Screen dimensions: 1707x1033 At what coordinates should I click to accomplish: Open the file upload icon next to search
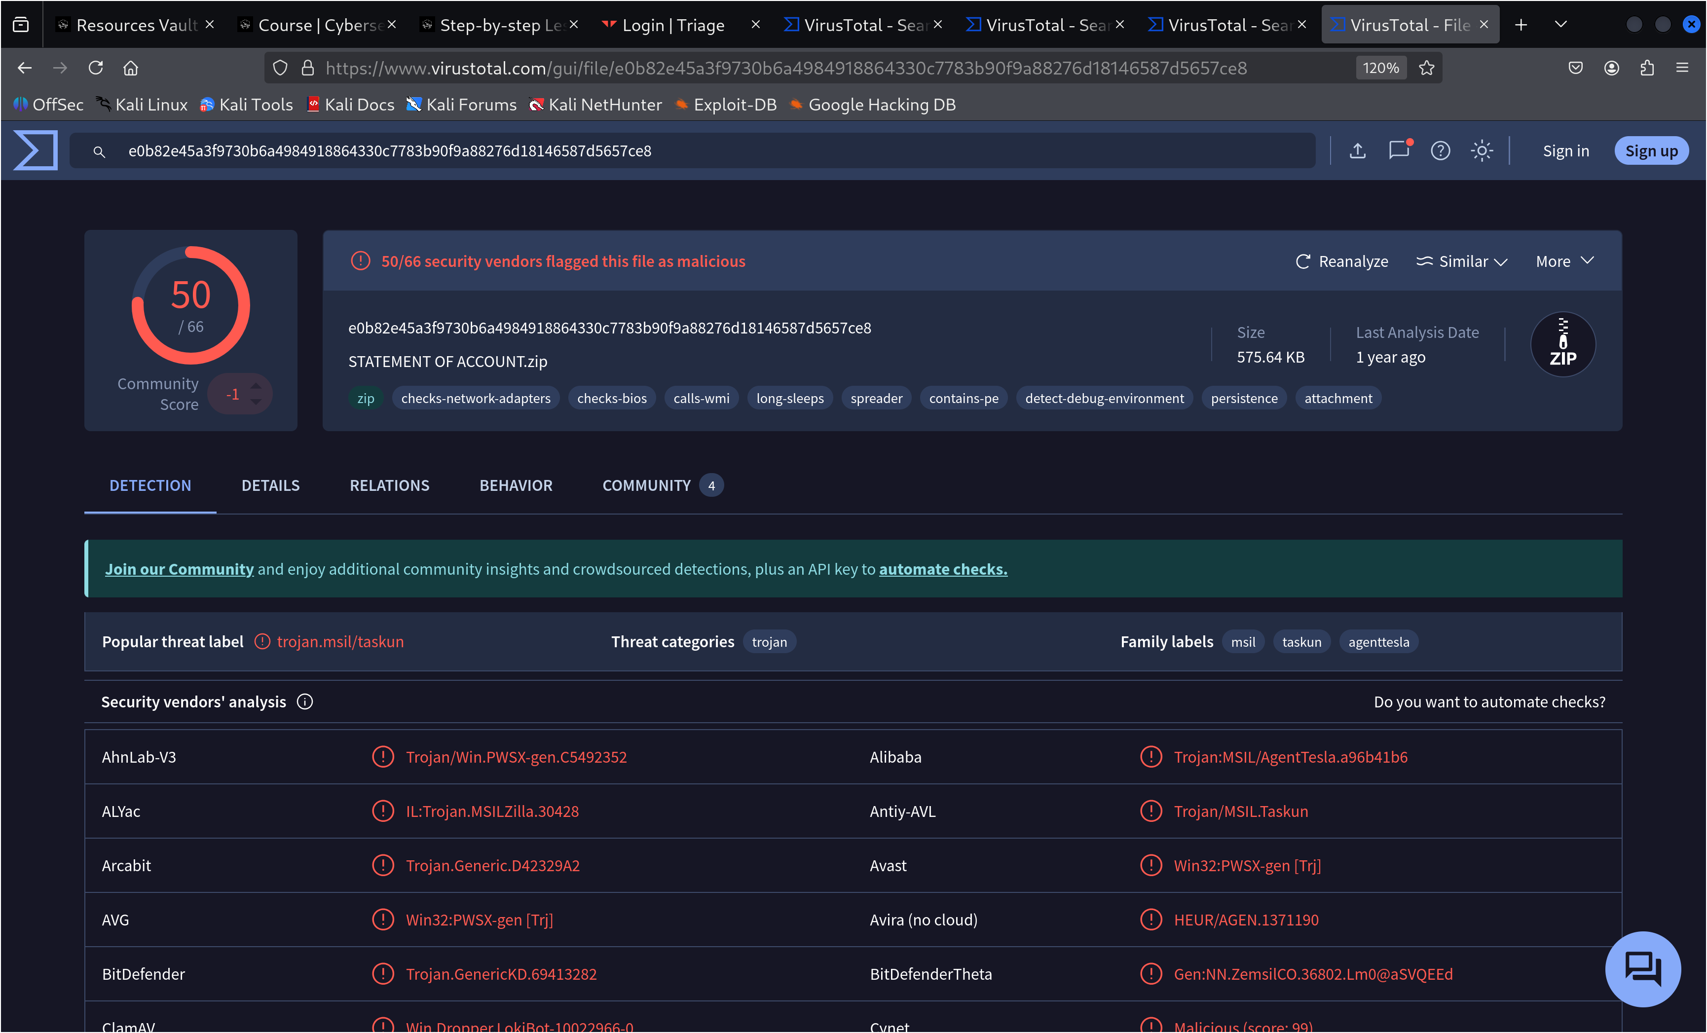[x=1358, y=150]
